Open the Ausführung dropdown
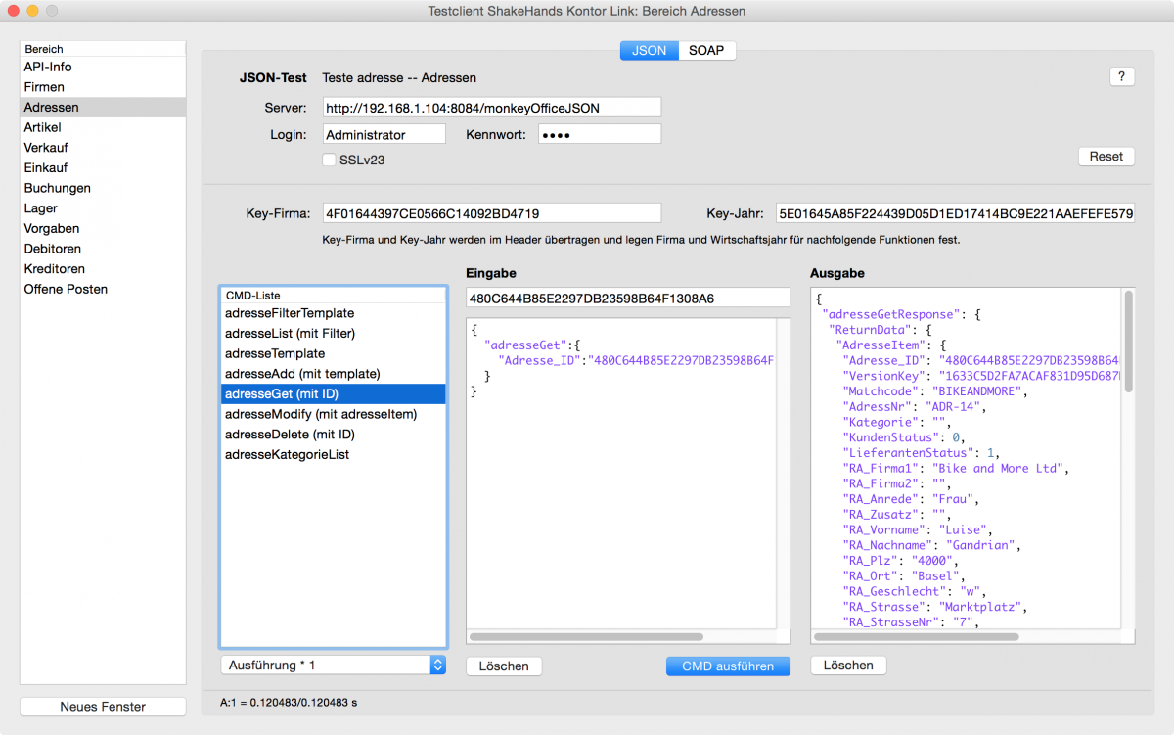Screen dimensions: 1174x735 tap(333, 664)
